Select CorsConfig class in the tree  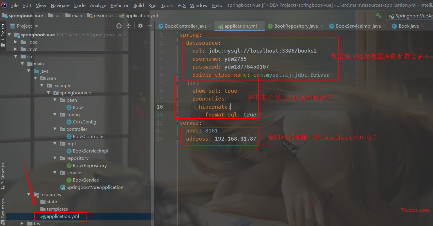point(82,122)
